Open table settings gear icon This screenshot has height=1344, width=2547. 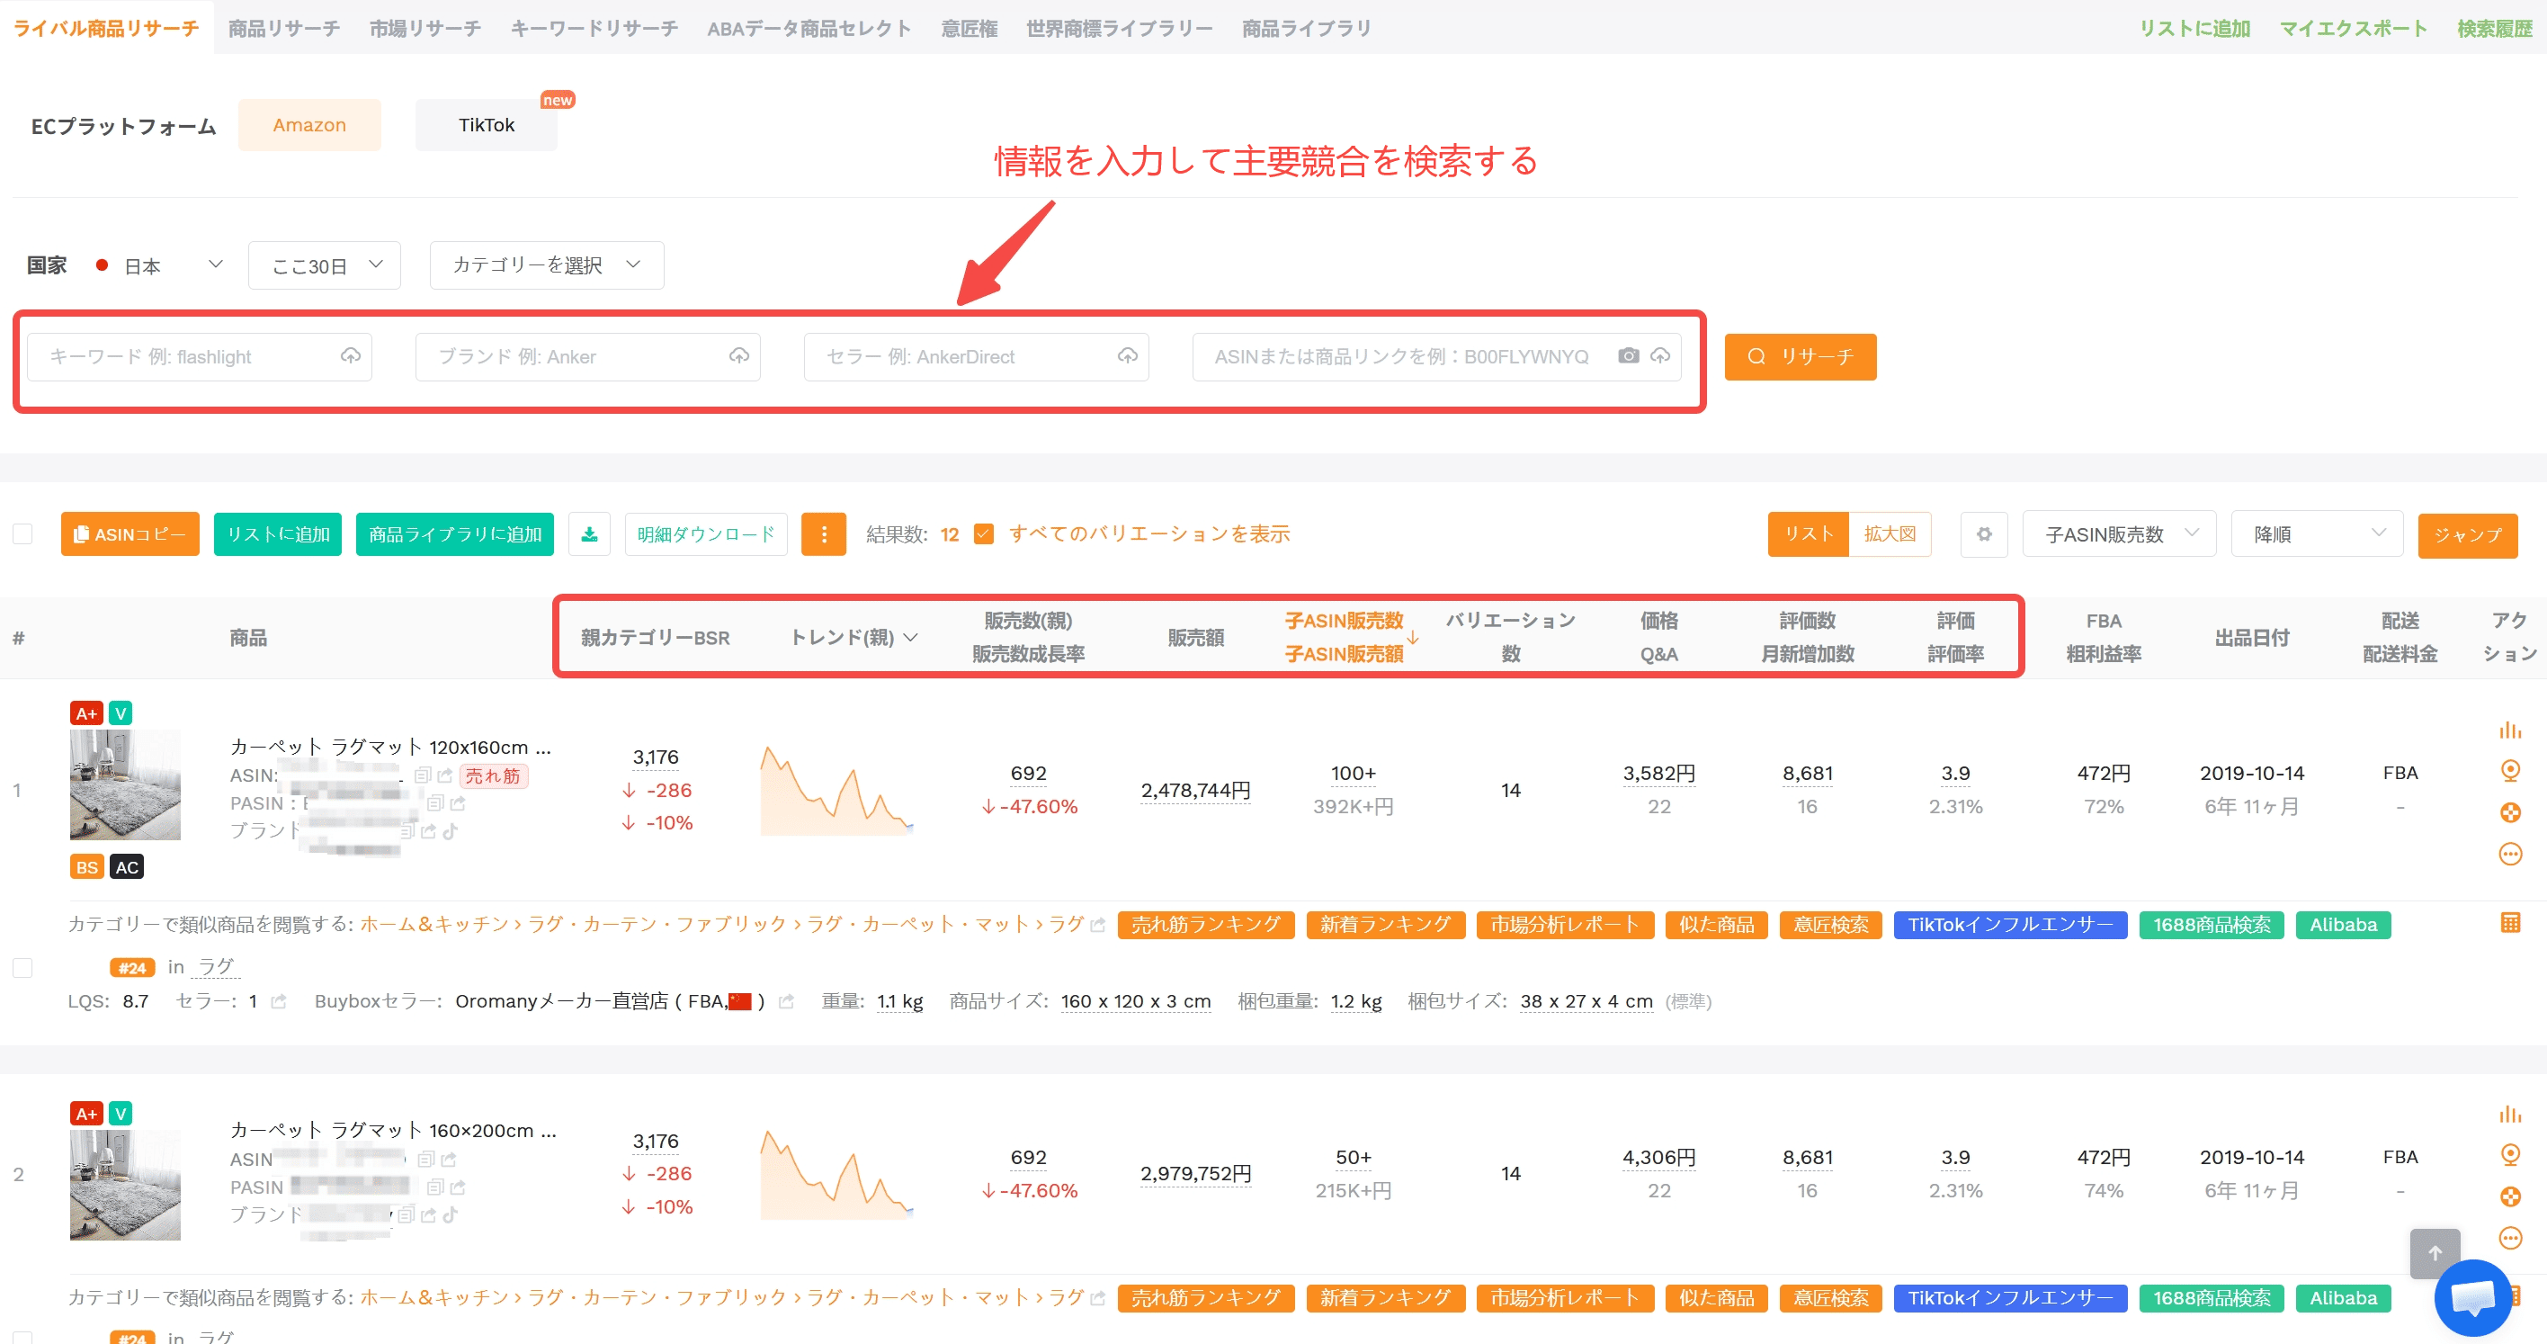[x=1984, y=534]
